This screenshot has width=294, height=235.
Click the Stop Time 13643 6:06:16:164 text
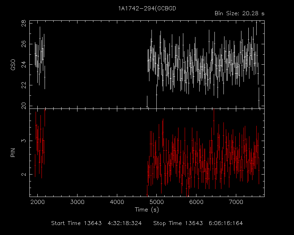click(198, 223)
